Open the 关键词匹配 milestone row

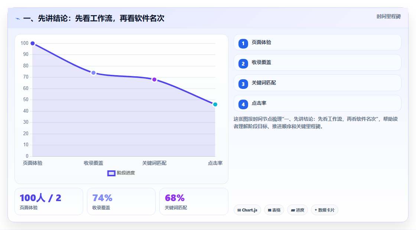pos(317,83)
